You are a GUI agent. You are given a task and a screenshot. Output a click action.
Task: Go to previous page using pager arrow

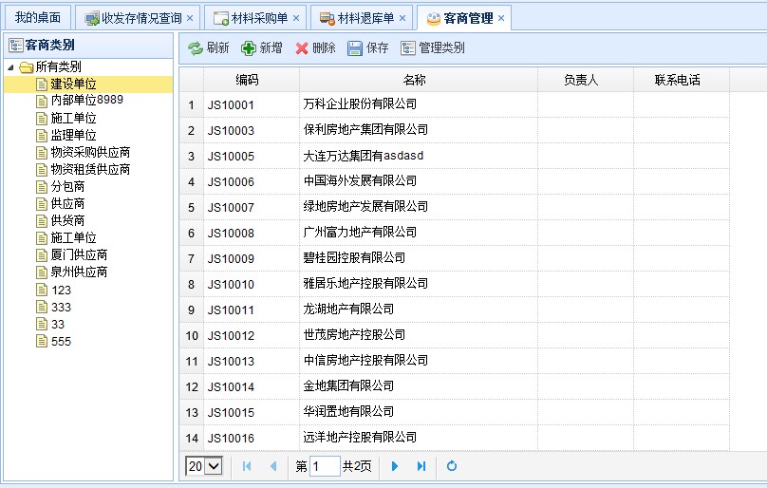[273, 466]
